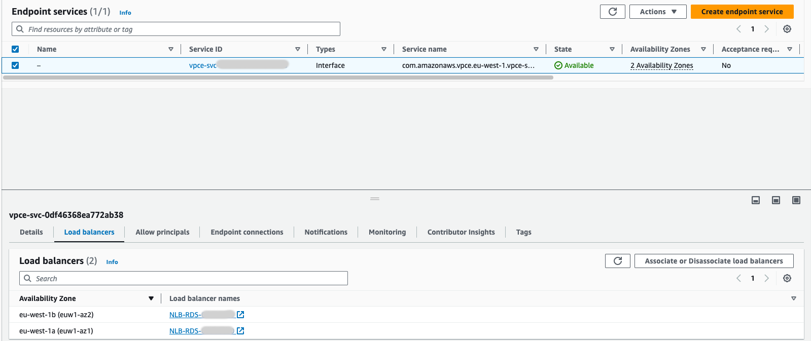Image resolution: width=811 pixels, height=341 pixels.
Task: Focus the load balancers Search field
Action: pos(183,278)
